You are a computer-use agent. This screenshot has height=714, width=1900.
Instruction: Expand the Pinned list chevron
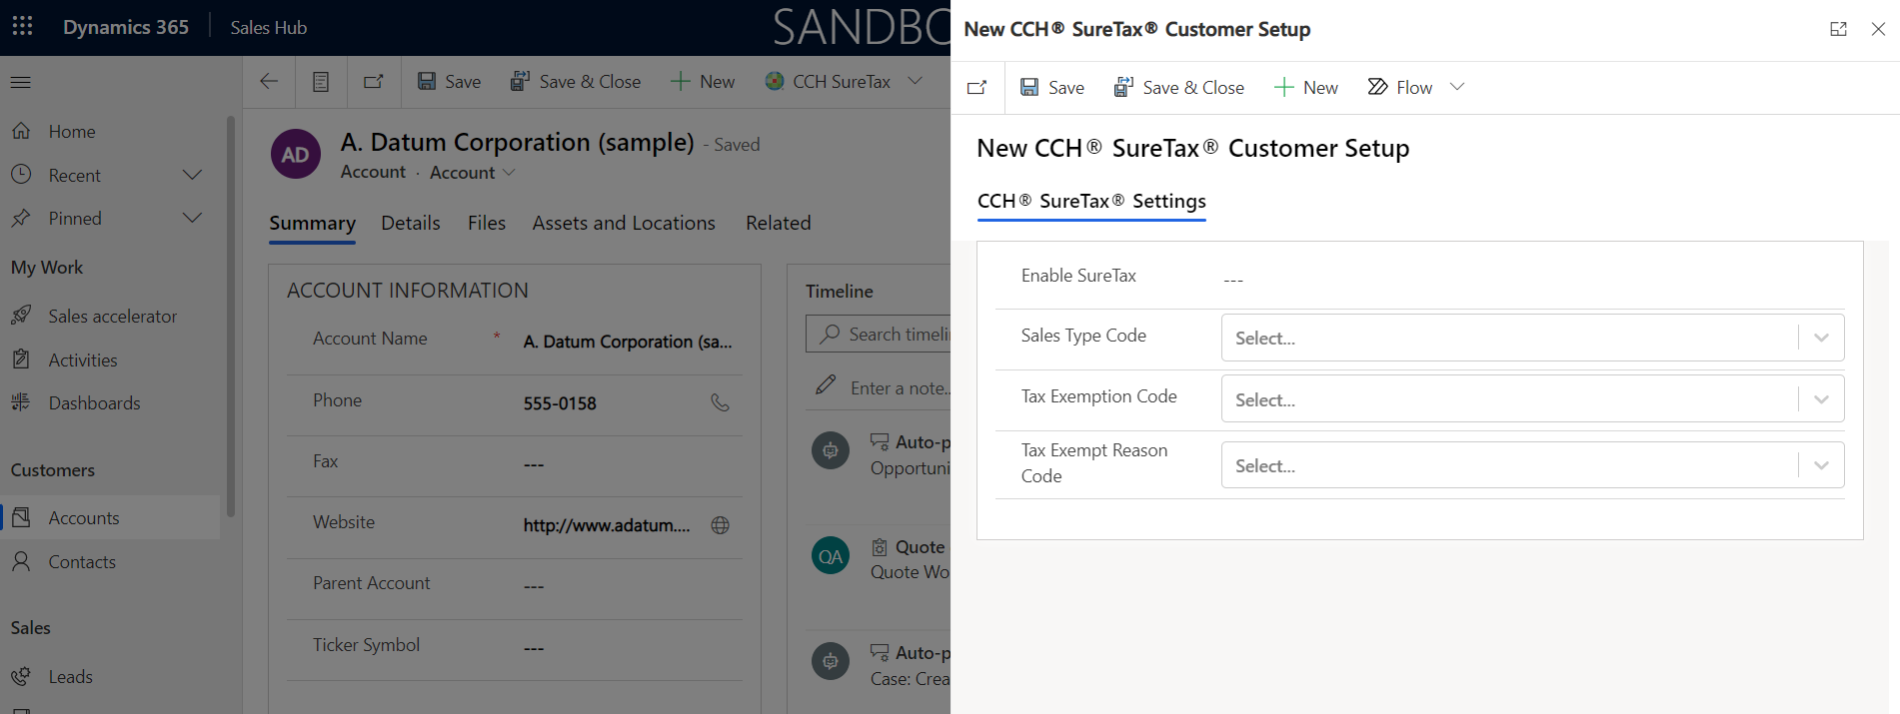[x=193, y=219]
